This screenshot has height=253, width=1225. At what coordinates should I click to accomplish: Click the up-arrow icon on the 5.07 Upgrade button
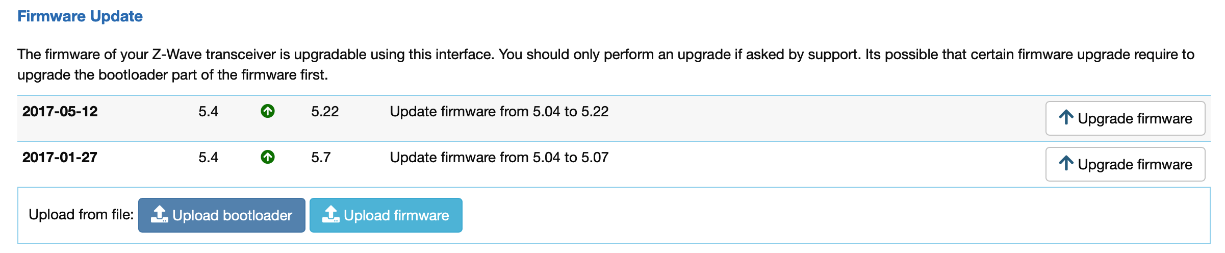click(x=1065, y=164)
